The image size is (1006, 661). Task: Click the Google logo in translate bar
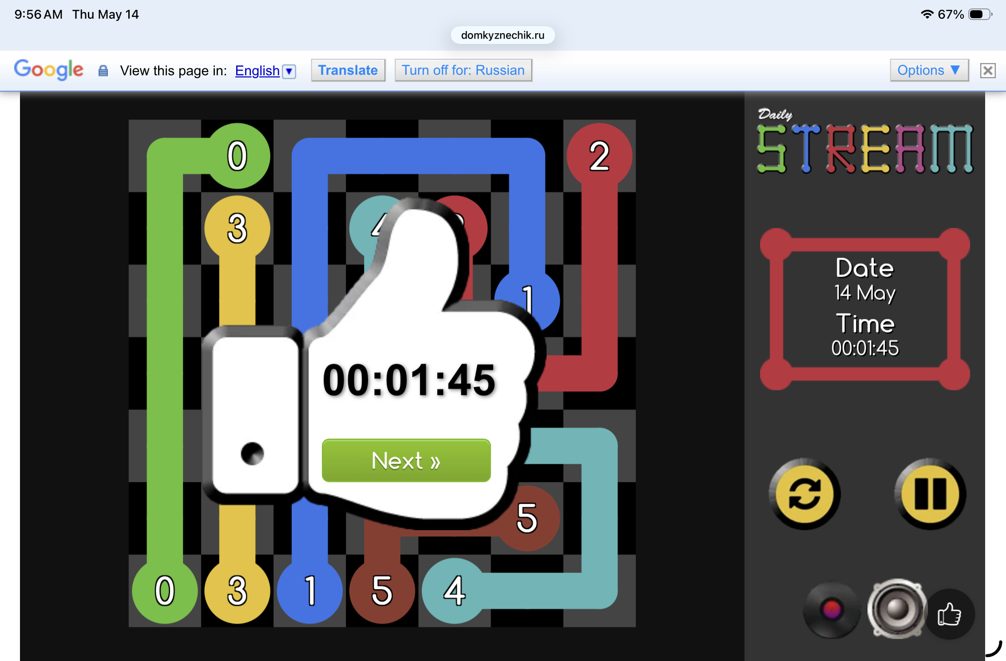click(x=49, y=70)
